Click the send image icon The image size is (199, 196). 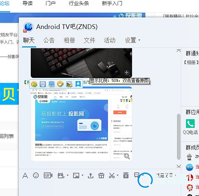(76, 176)
